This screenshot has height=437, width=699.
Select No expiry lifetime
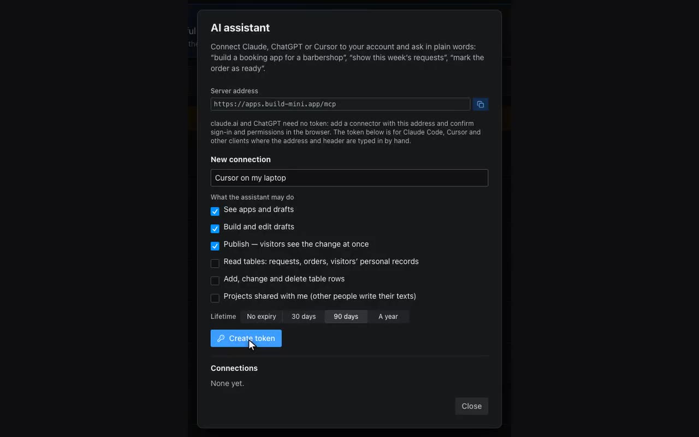(x=262, y=317)
